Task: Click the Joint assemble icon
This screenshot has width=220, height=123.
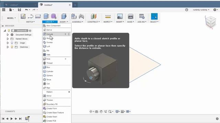Action: click(x=81, y=16)
